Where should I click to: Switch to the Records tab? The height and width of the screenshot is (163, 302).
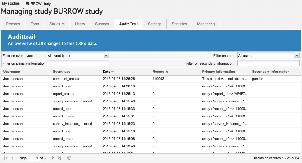coord(13,24)
